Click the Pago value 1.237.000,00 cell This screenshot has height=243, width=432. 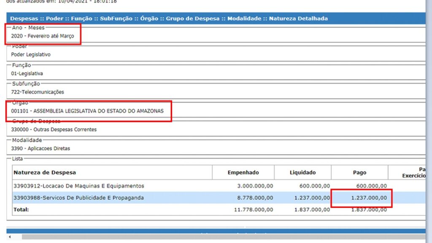(369, 198)
